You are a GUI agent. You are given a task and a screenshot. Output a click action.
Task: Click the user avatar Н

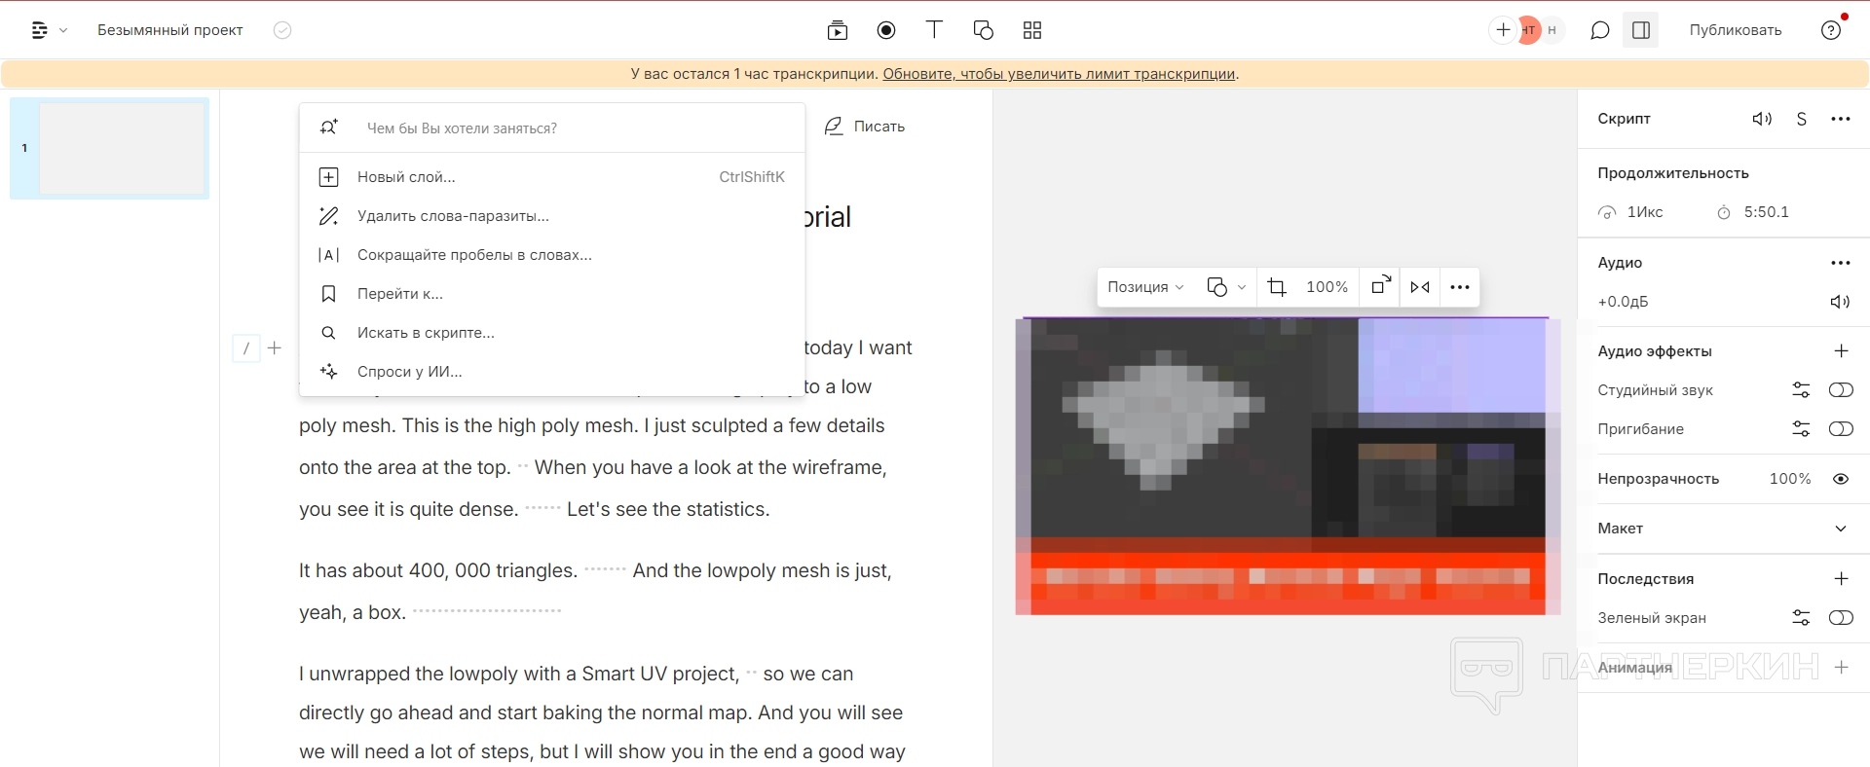point(1552,30)
